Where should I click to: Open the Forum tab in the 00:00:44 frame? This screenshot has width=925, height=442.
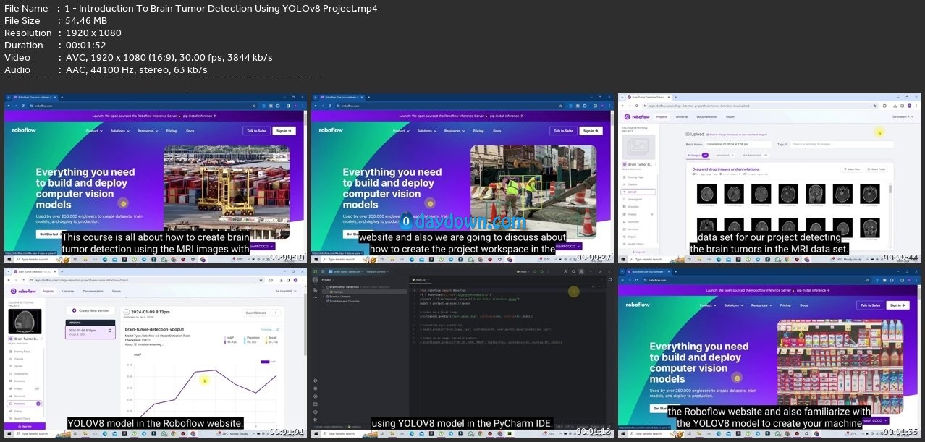730,116
